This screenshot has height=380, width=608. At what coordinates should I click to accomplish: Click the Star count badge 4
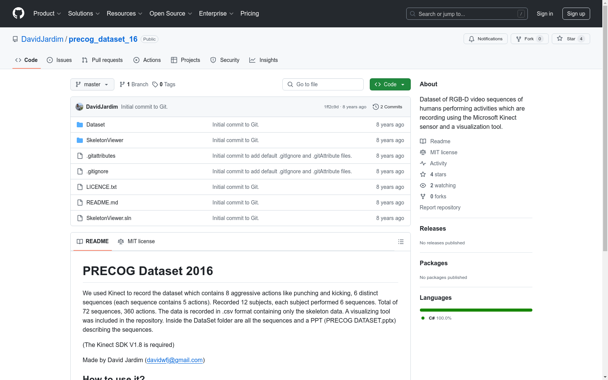point(581,39)
